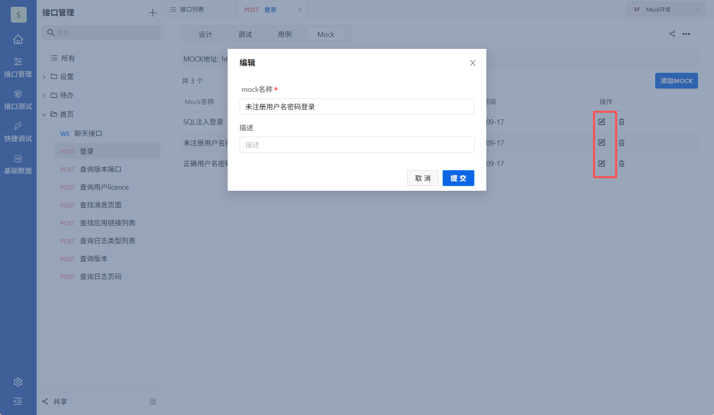The image size is (714, 415).
Task: Open the more options (...) icon
Action: pyautogui.click(x=686, y=34)
